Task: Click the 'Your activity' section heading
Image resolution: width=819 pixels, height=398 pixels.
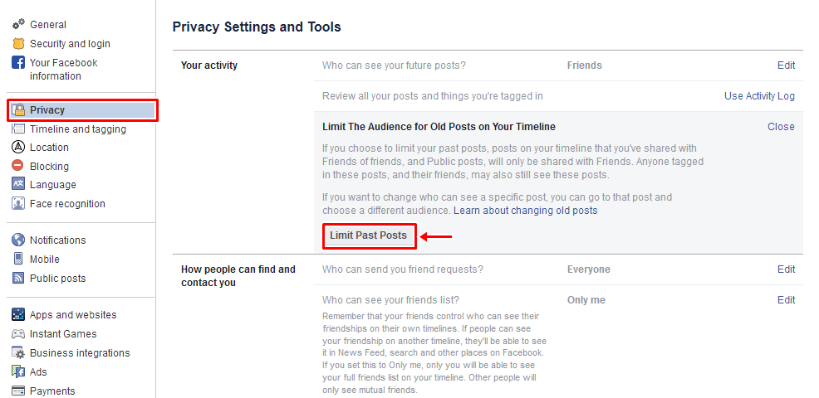Action: pyautogui.click(x=209, y=66)
